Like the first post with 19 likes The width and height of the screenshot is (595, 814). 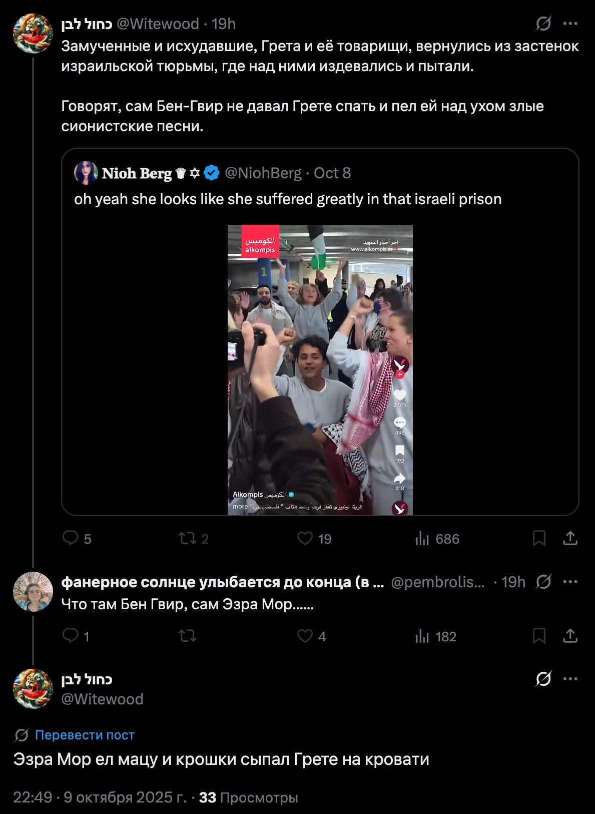(305, 538)
